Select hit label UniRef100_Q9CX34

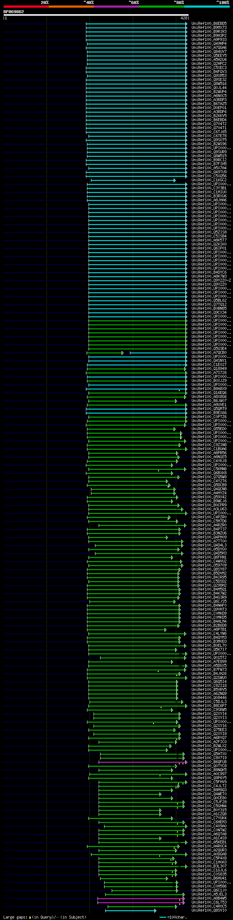(209, 313)
